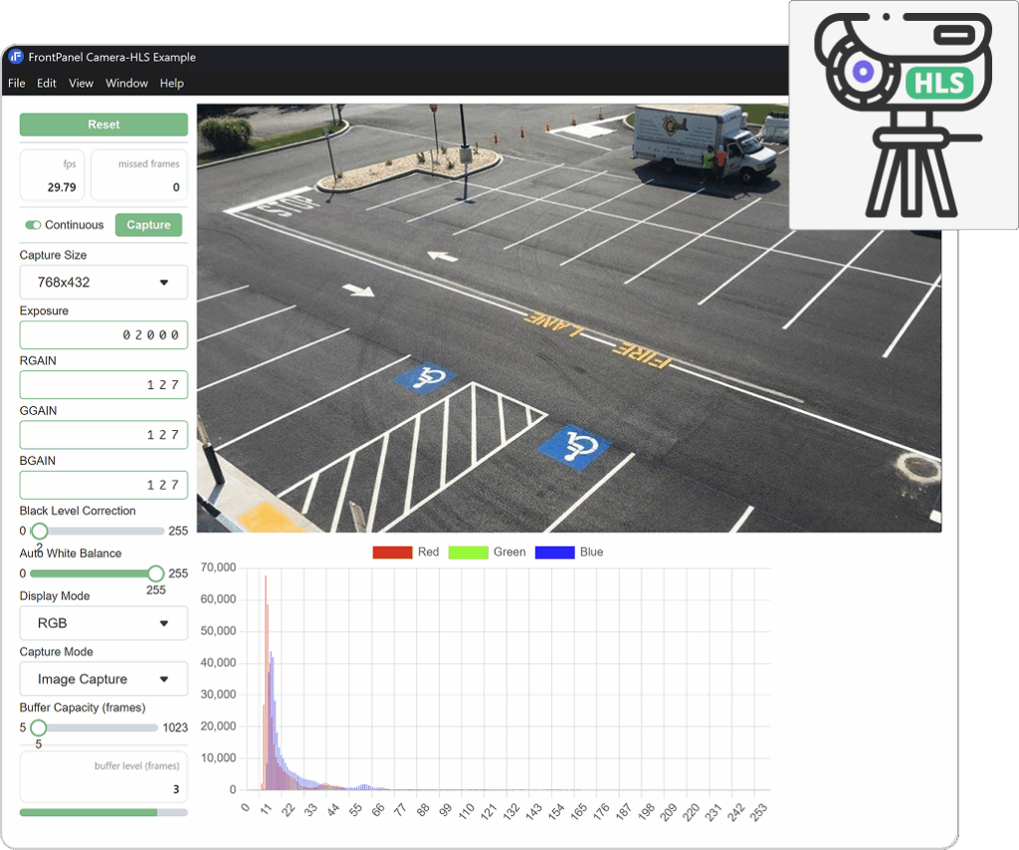Open the Capture Mode dropdown showing Image Capture
The image size is (1019, 850).
(103, 679)
